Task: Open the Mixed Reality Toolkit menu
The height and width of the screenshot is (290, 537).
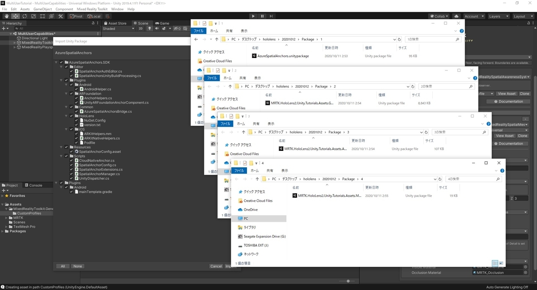Action: pos(92,9)
